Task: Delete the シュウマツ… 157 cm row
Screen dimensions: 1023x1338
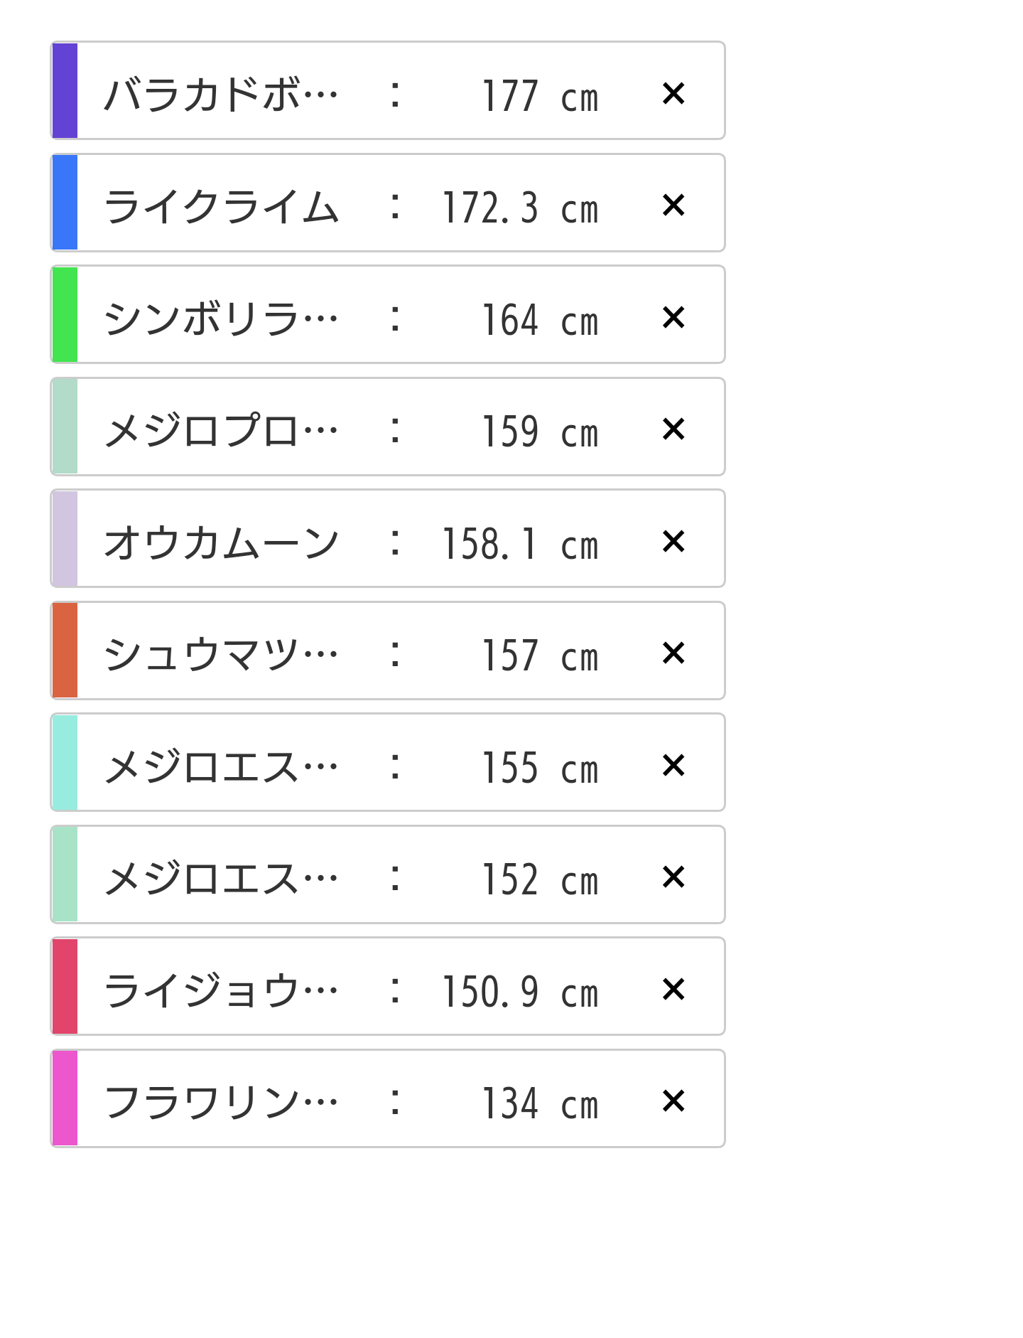Action: pos(673,653)
